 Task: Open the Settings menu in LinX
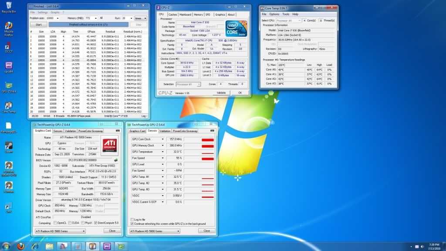click(43, 12)
